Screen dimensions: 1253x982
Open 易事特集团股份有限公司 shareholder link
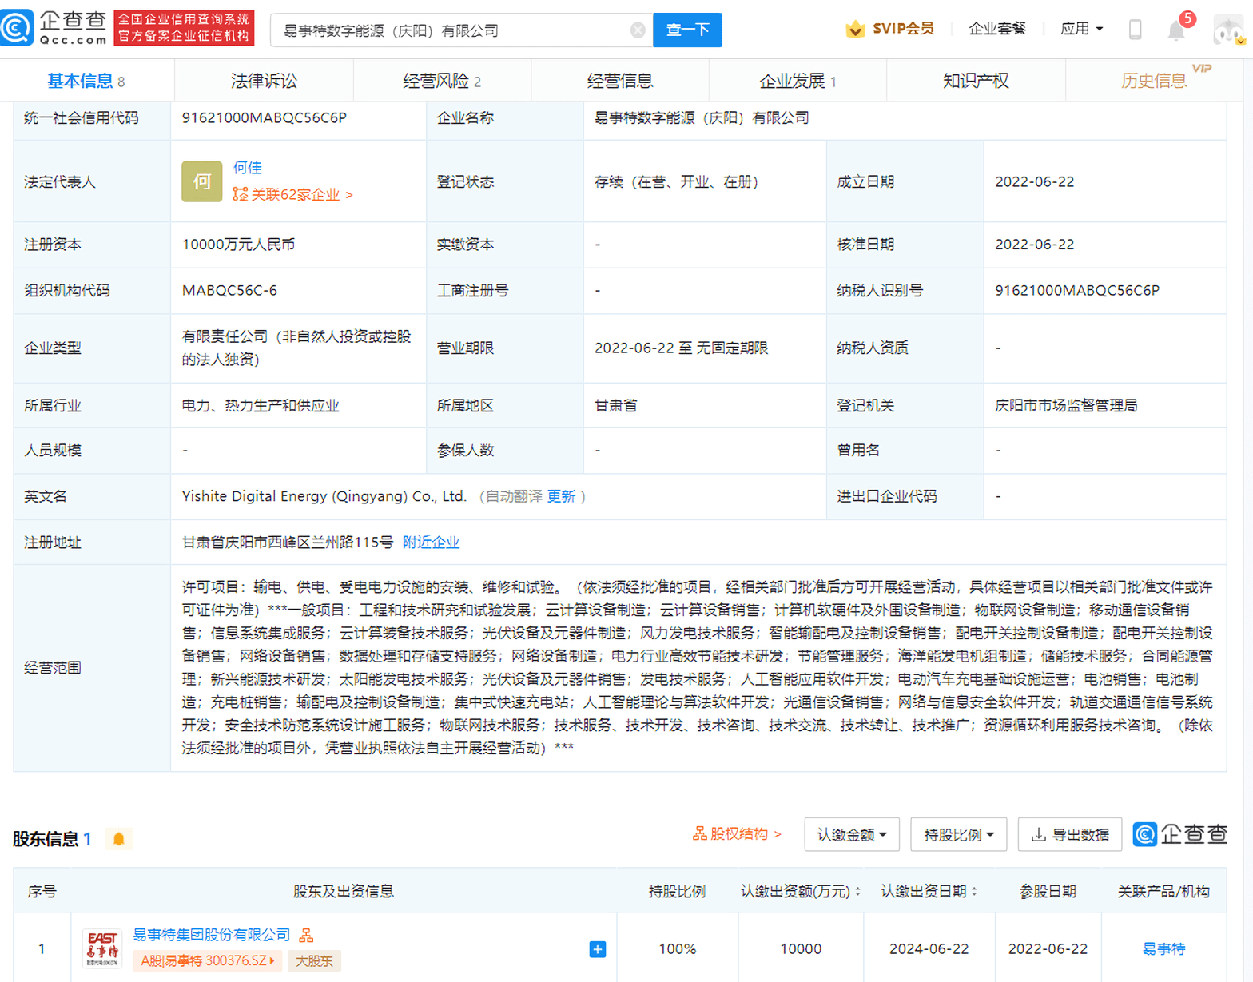(211, 935)
